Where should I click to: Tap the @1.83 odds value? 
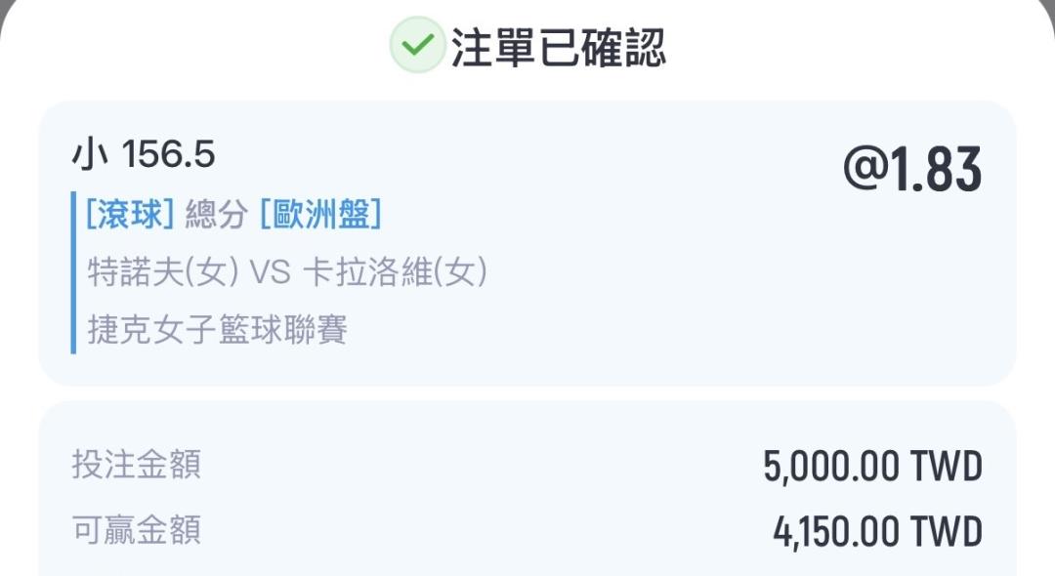pos(912,170)
